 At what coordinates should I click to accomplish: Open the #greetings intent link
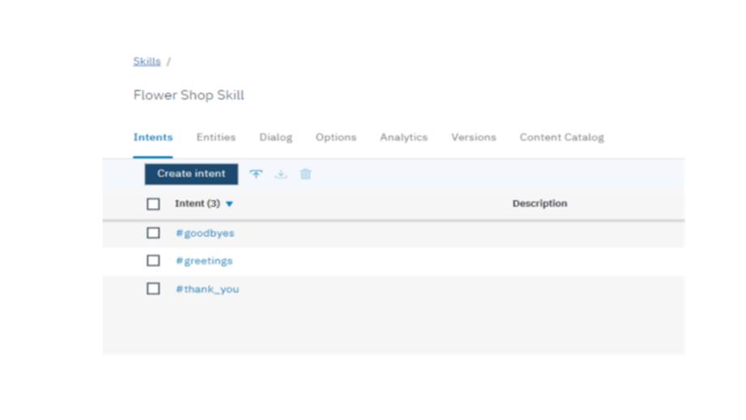tap(204, 261)
